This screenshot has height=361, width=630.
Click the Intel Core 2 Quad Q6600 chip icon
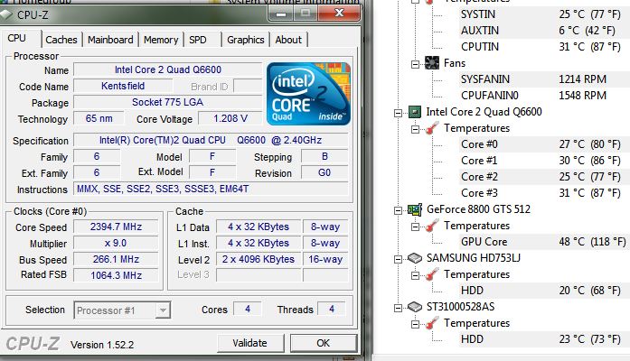click(415, 112)
